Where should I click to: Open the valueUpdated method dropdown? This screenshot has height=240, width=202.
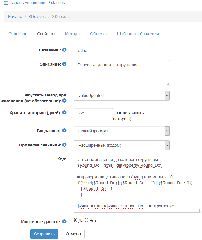tap(121, 96)
